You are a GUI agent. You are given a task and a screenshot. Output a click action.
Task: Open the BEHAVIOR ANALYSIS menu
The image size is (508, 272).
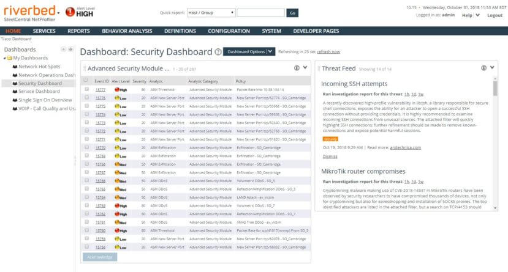click(x=127, y=31)
